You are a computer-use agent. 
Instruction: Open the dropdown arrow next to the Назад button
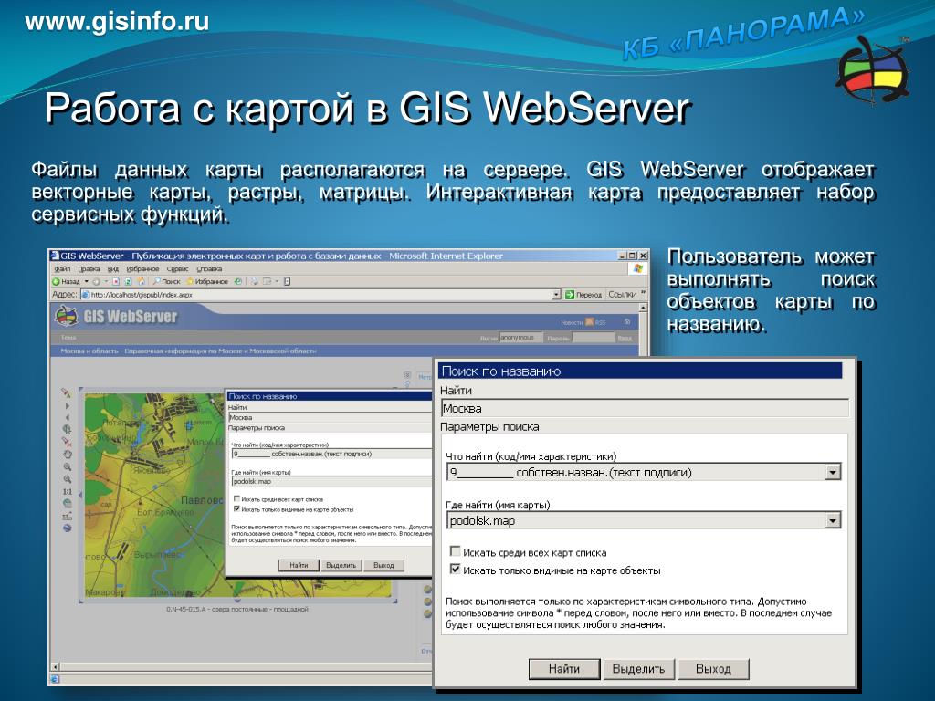tap(86, 281)
